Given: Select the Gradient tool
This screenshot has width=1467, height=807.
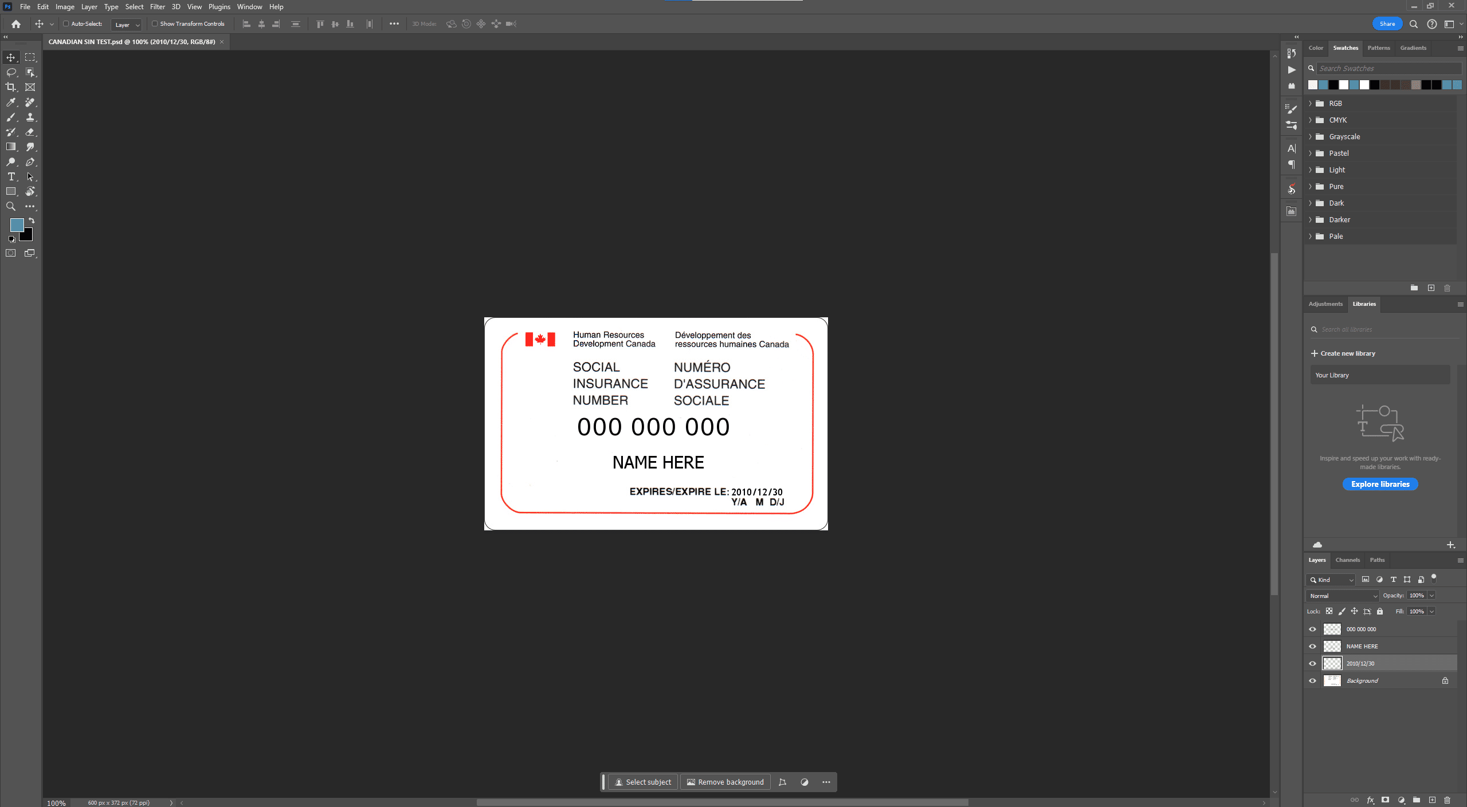Looking at the screenshot, I should click(11, 147).
